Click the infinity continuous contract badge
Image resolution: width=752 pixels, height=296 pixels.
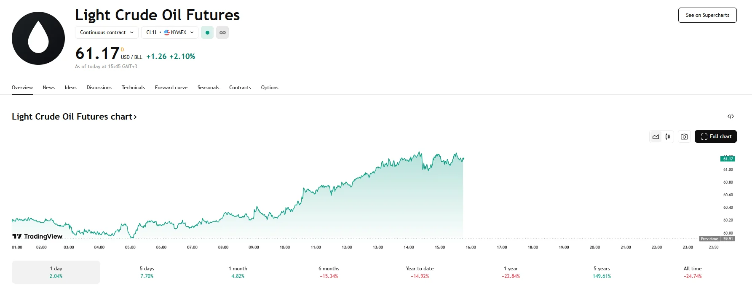tap(222, 32)
